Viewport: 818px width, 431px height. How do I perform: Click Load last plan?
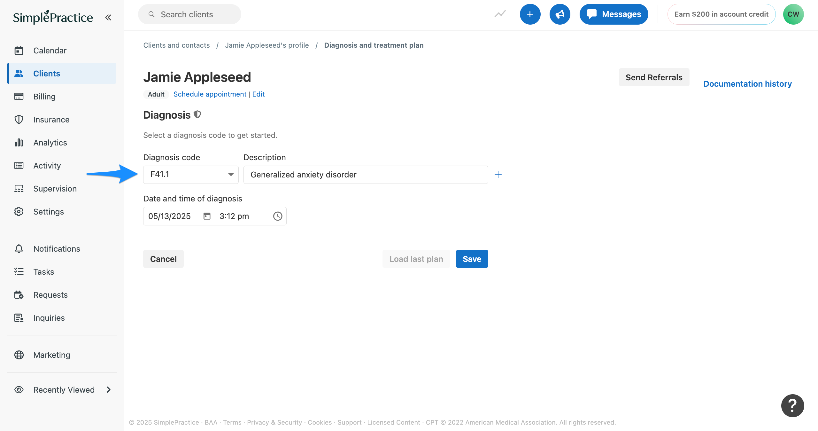coord(416,259)
